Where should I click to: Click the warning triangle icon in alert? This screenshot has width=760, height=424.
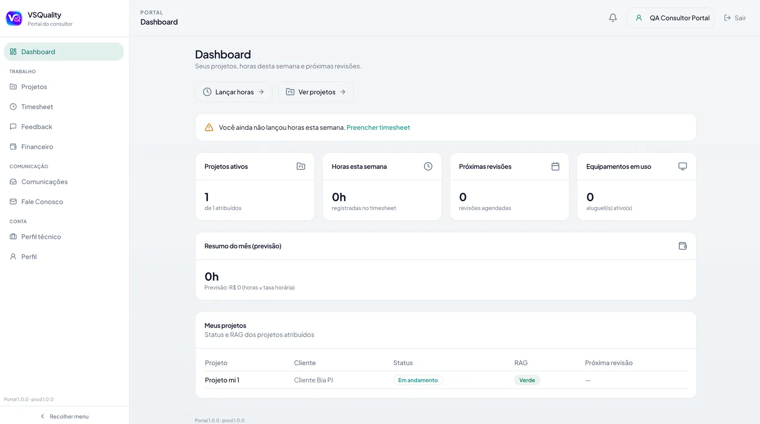pyautogui.click(x=209, y=127)
